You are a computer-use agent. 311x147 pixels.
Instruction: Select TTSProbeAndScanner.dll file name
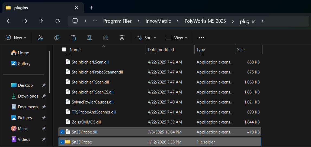tap(94, 112)
